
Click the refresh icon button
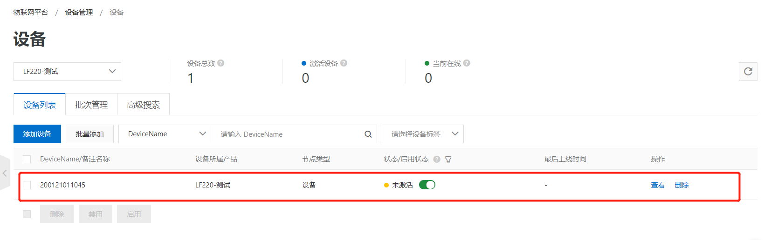click(748, 72)
